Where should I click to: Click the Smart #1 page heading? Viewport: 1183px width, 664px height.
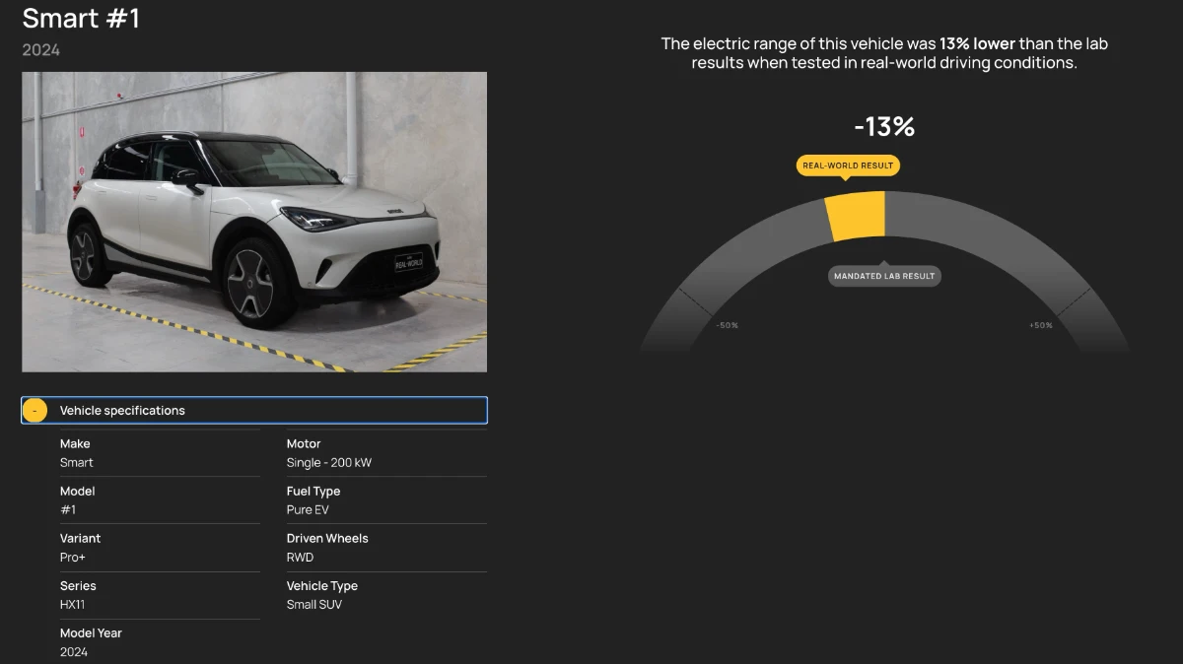point(81,18)
